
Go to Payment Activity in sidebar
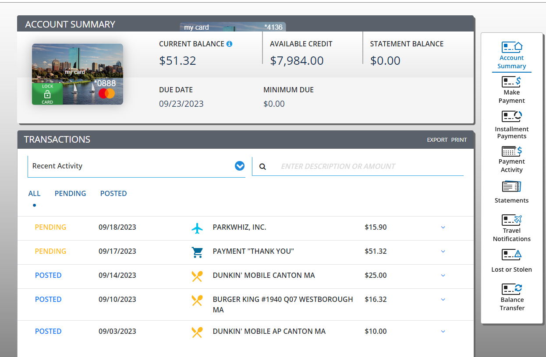[x=511, y=151]
